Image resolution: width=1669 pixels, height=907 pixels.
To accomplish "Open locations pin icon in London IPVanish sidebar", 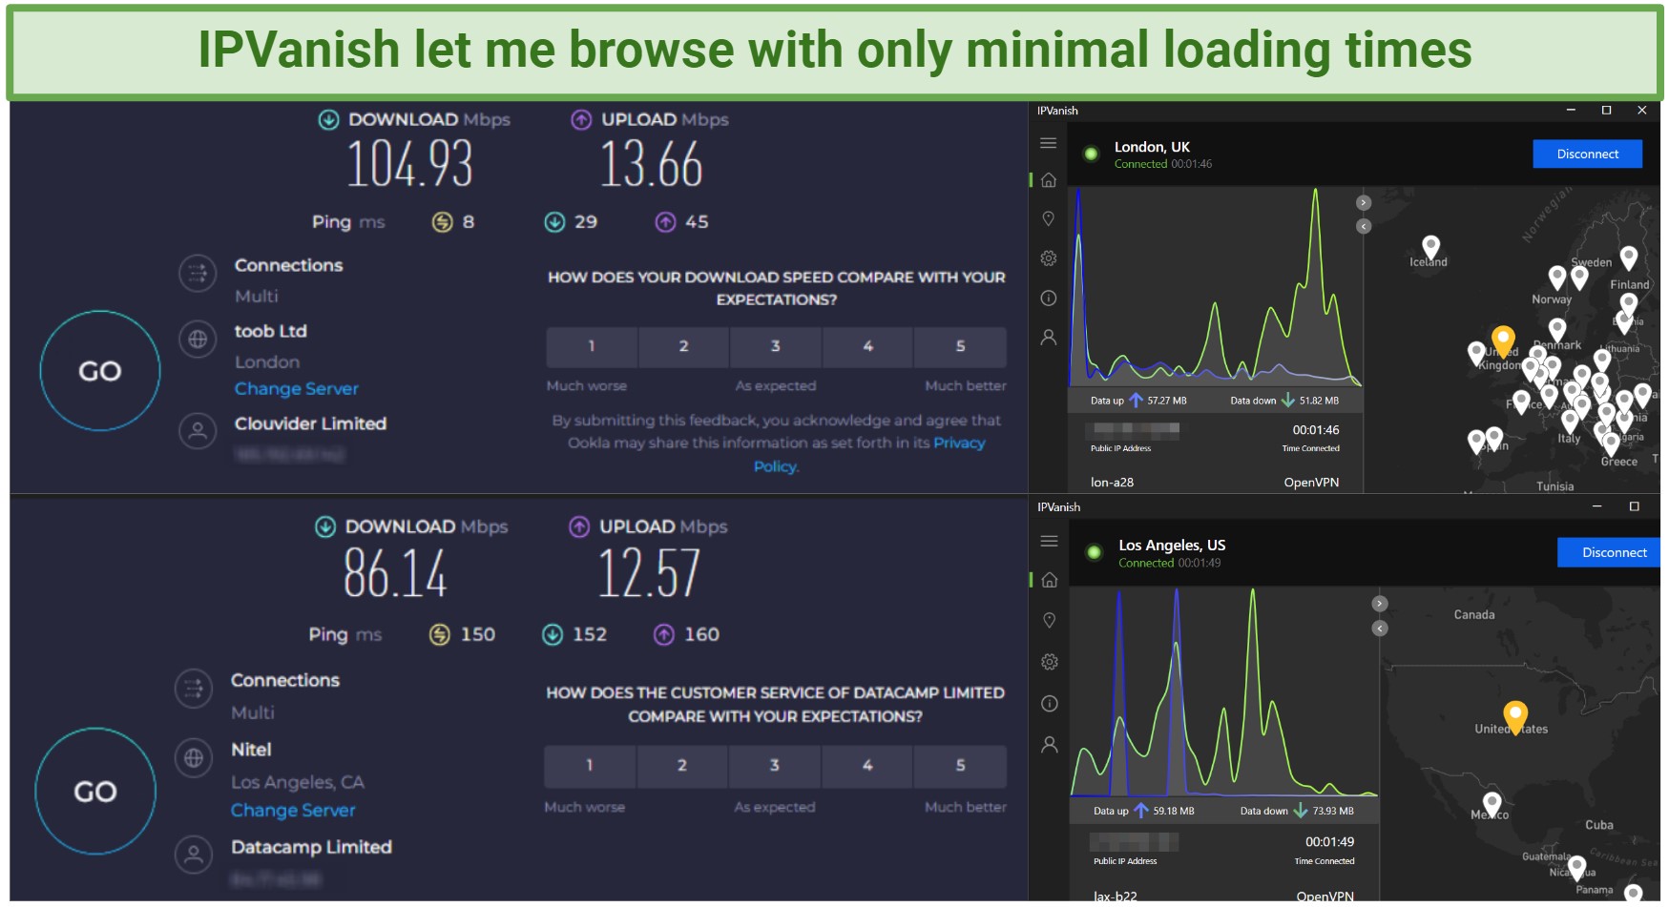I will pyautogui.click(x=1048, y=219).
